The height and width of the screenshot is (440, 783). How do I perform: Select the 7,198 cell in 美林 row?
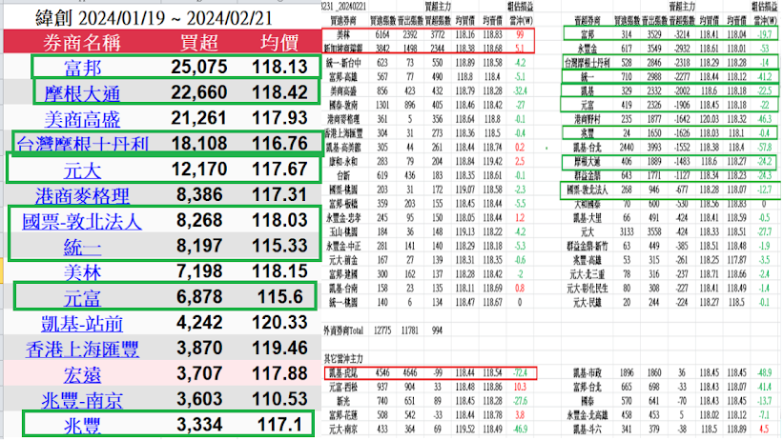[199, 271]
